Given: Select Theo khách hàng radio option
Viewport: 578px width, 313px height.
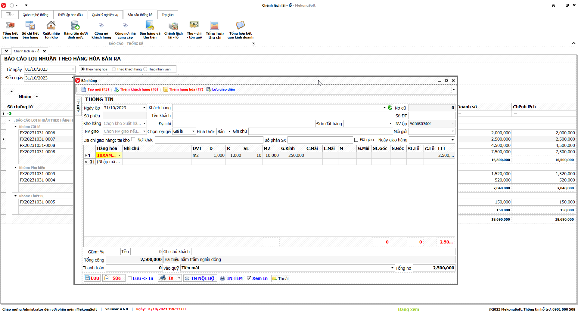Looking at the screenshot, I should tap(114, 69).
